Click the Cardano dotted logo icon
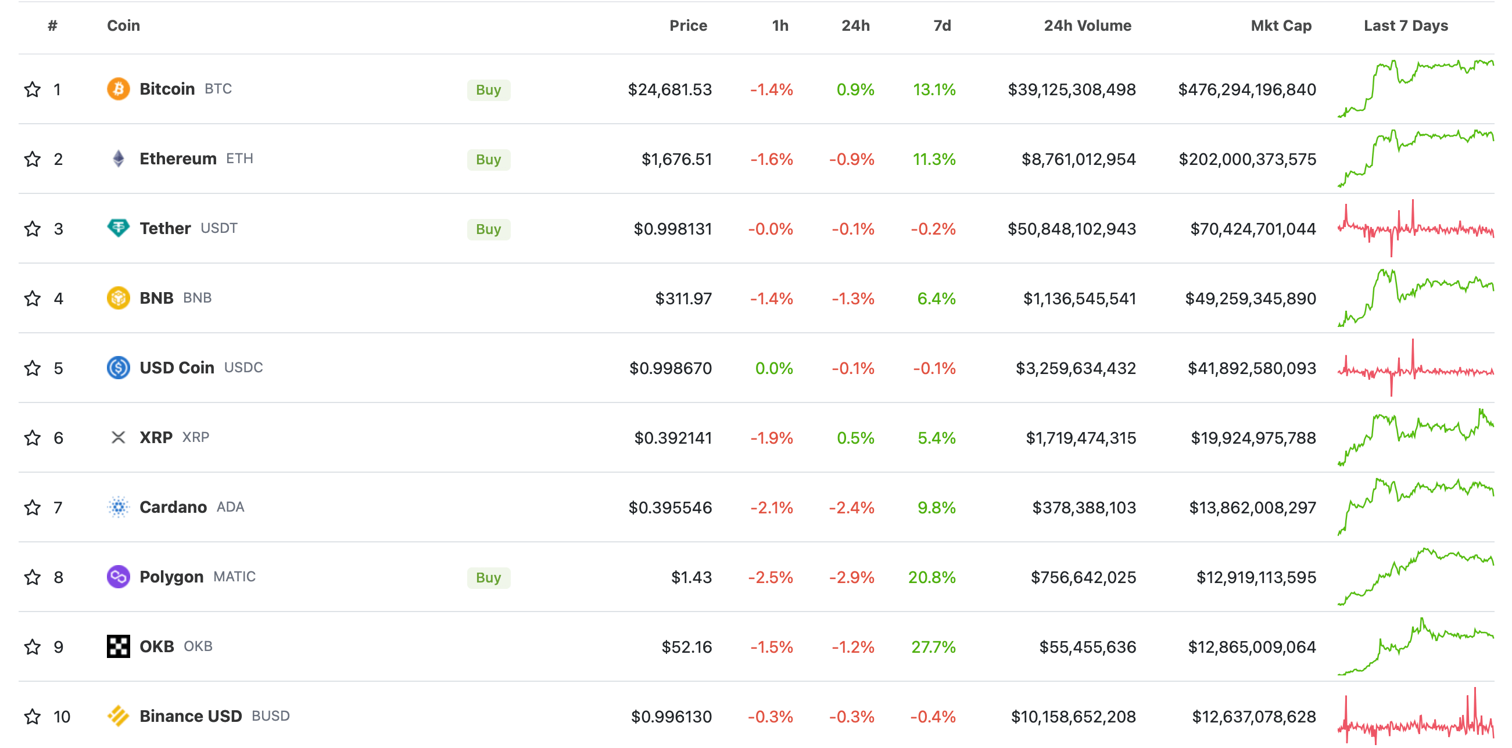Viewport: 1512px width, 748px height. 118,507
